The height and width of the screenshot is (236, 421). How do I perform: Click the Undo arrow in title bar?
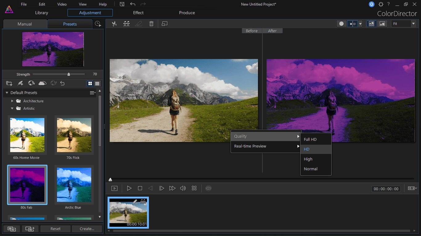coord(133,4)
